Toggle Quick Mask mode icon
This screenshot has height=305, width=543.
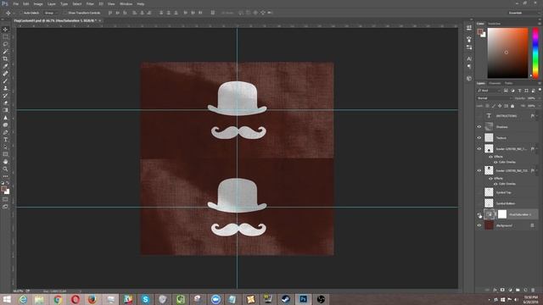pos(5,200)
